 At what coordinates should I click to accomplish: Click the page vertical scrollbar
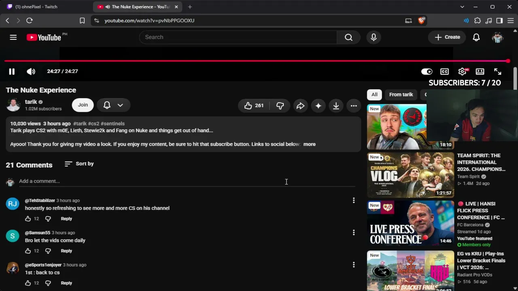515,79
